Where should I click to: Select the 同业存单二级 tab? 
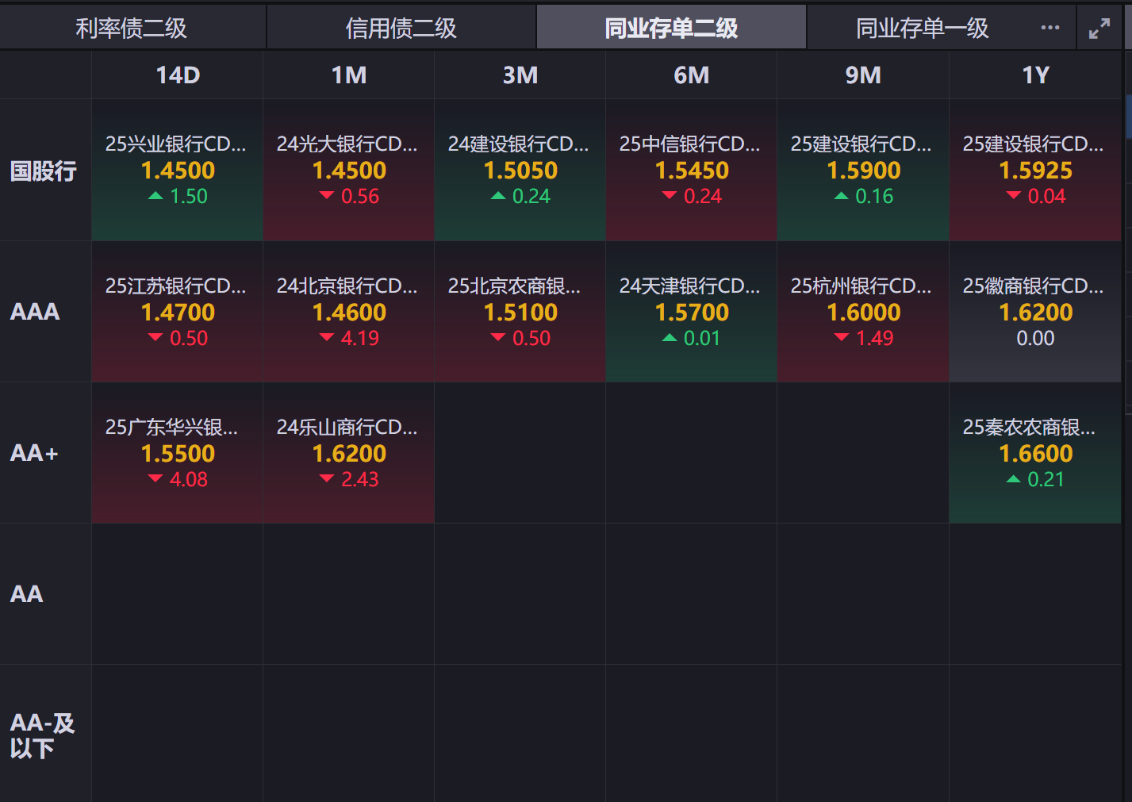[x=671, y=29]
